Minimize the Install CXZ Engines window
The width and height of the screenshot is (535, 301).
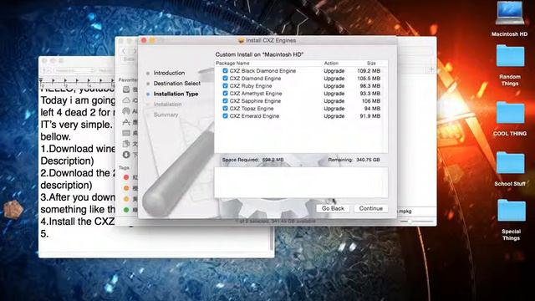pos(152,40)
